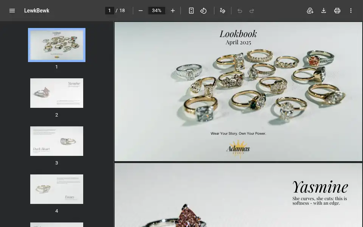Viewport: 363px width, 227px height.
Task: Click thumbnail label number 1
Action: 56,67
